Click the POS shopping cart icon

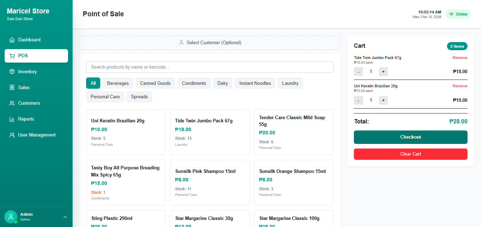click(x=12, y=56)
